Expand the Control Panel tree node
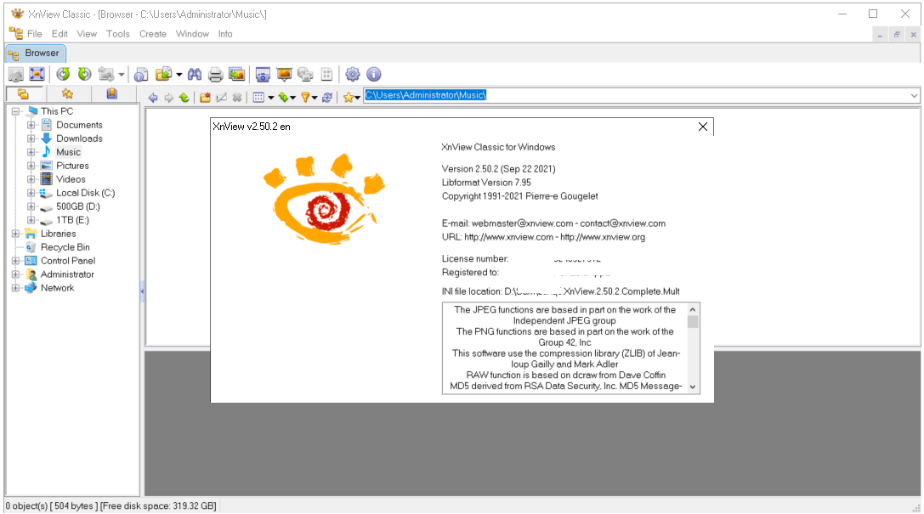Viewport: 924px width, 514px height. [x=16, y=261]
